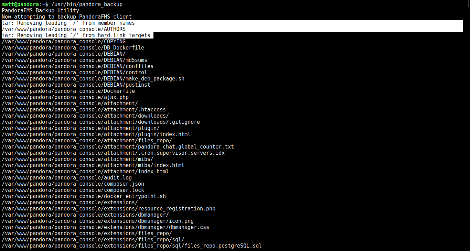Click the audit.log path line
The height and width of the screenshot is (251, 470).
pos(67,178)
